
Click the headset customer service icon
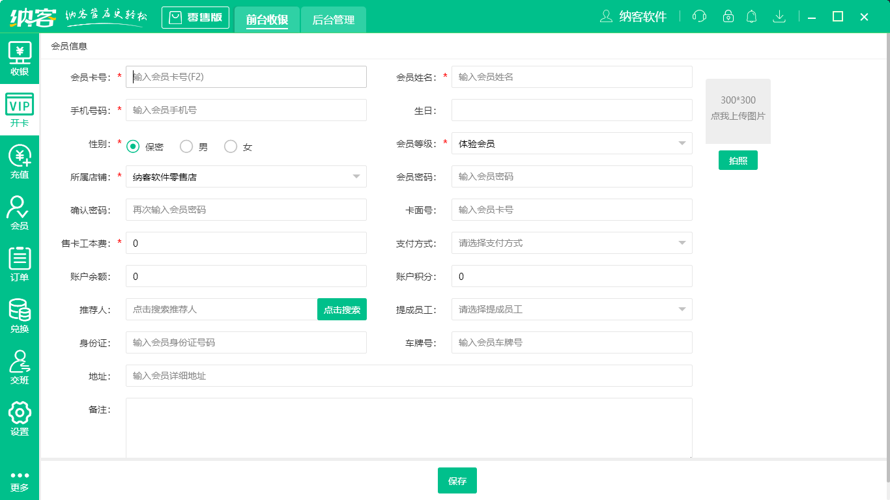coord(699,16)
